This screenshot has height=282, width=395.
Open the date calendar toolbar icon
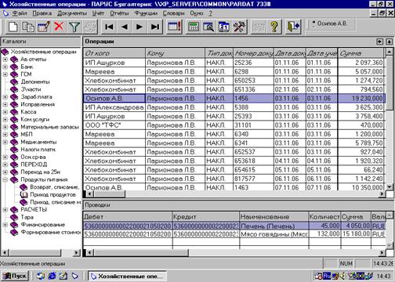coord(224,27)
